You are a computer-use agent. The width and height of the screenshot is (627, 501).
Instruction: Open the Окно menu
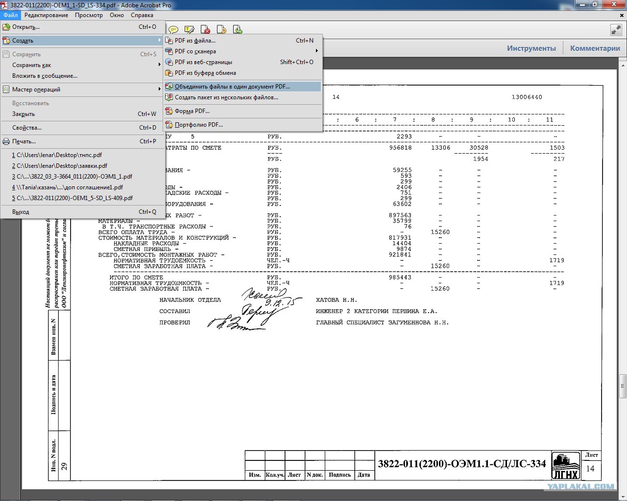[117, 15]
